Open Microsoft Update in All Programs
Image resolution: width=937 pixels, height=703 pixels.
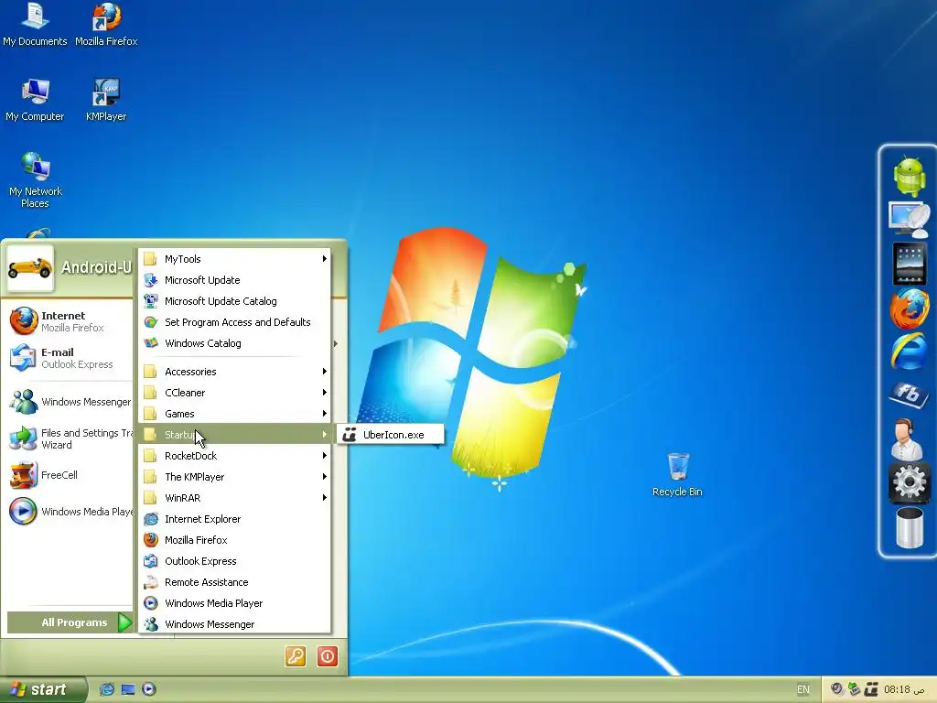[x=235, y=280]
